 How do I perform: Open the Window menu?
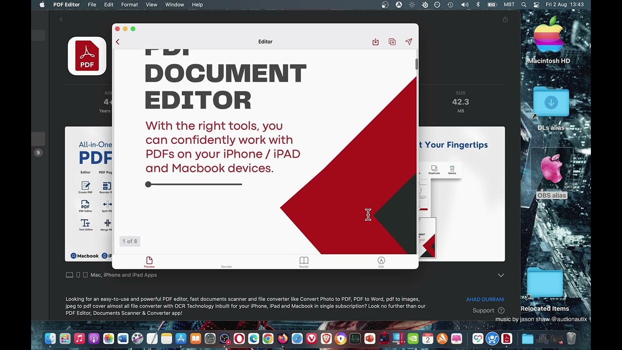pos(174,4)
